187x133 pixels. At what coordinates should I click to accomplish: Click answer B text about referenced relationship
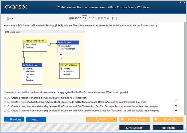[79, 102]
